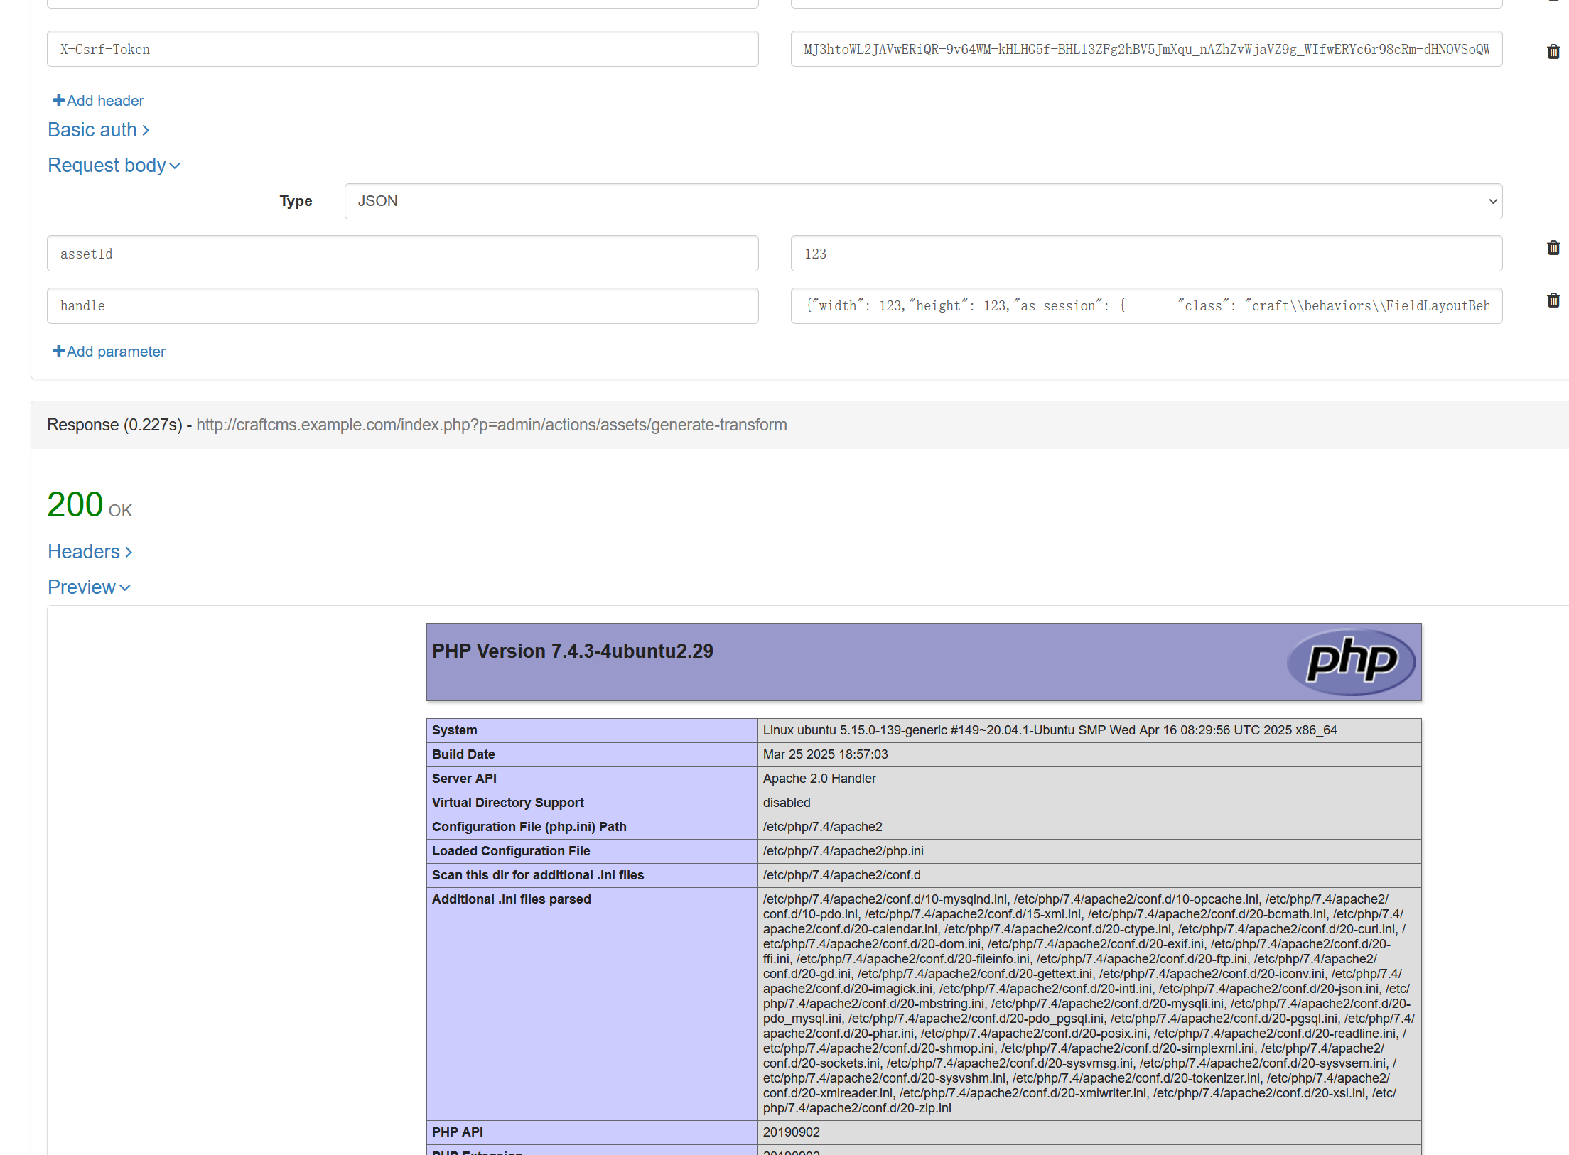
Task: Select the Response (0.227s) title text
Action: click(x=114, y=425)
